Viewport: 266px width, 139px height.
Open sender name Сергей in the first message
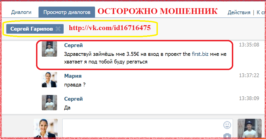pos(73,45)
